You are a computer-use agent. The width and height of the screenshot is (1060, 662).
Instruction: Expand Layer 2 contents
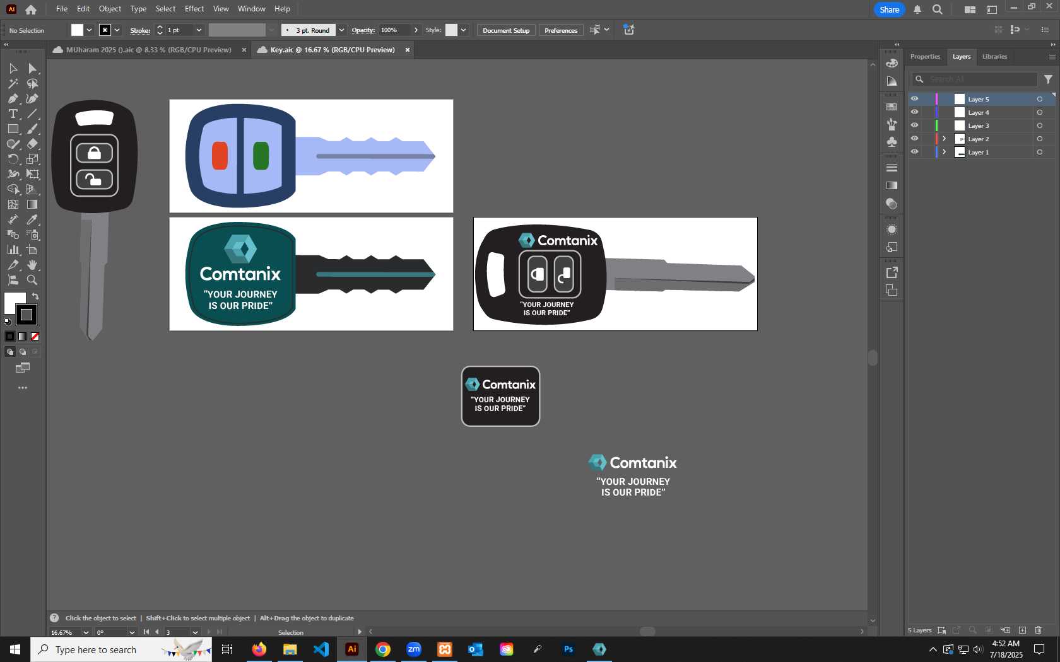[945, 139]
